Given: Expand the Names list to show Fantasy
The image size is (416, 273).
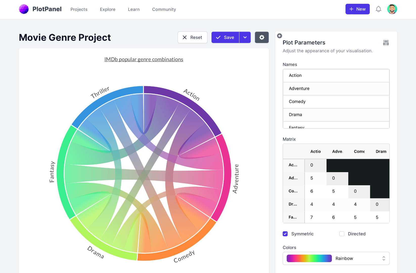Looking at the screenshot, I should point(336,126).
